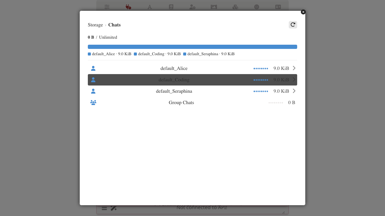
Task: Click the Unlimited quota text
Action: 108,37
